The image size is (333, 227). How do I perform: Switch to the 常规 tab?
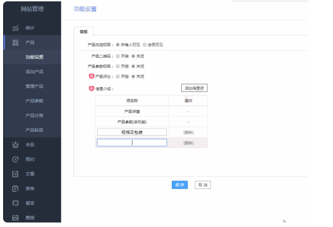click(x=84, y=32)
